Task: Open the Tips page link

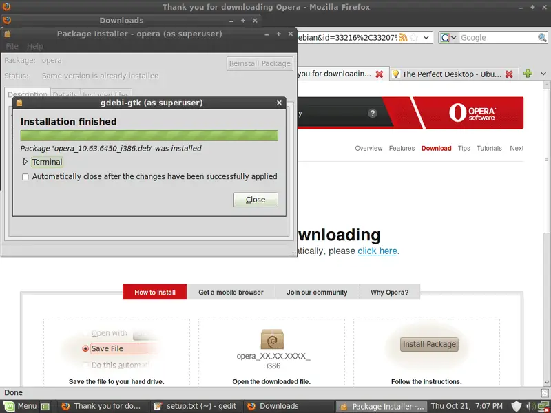Action: pyautogui.click(x=464, y=148)
